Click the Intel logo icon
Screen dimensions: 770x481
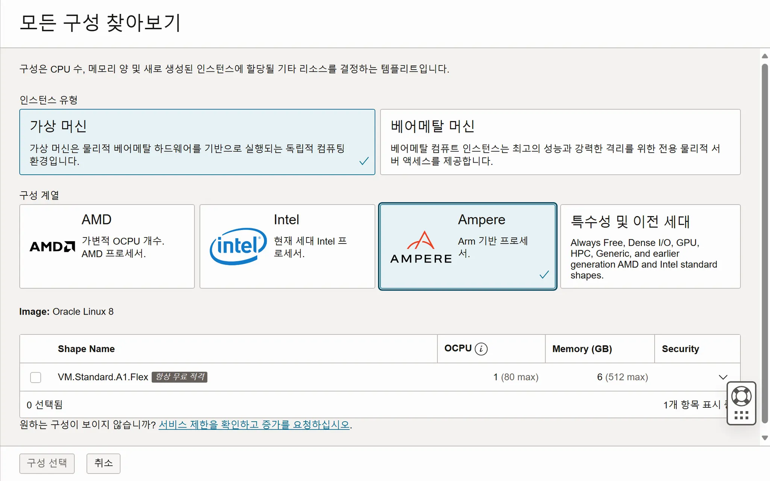click(x=238, y=246)
